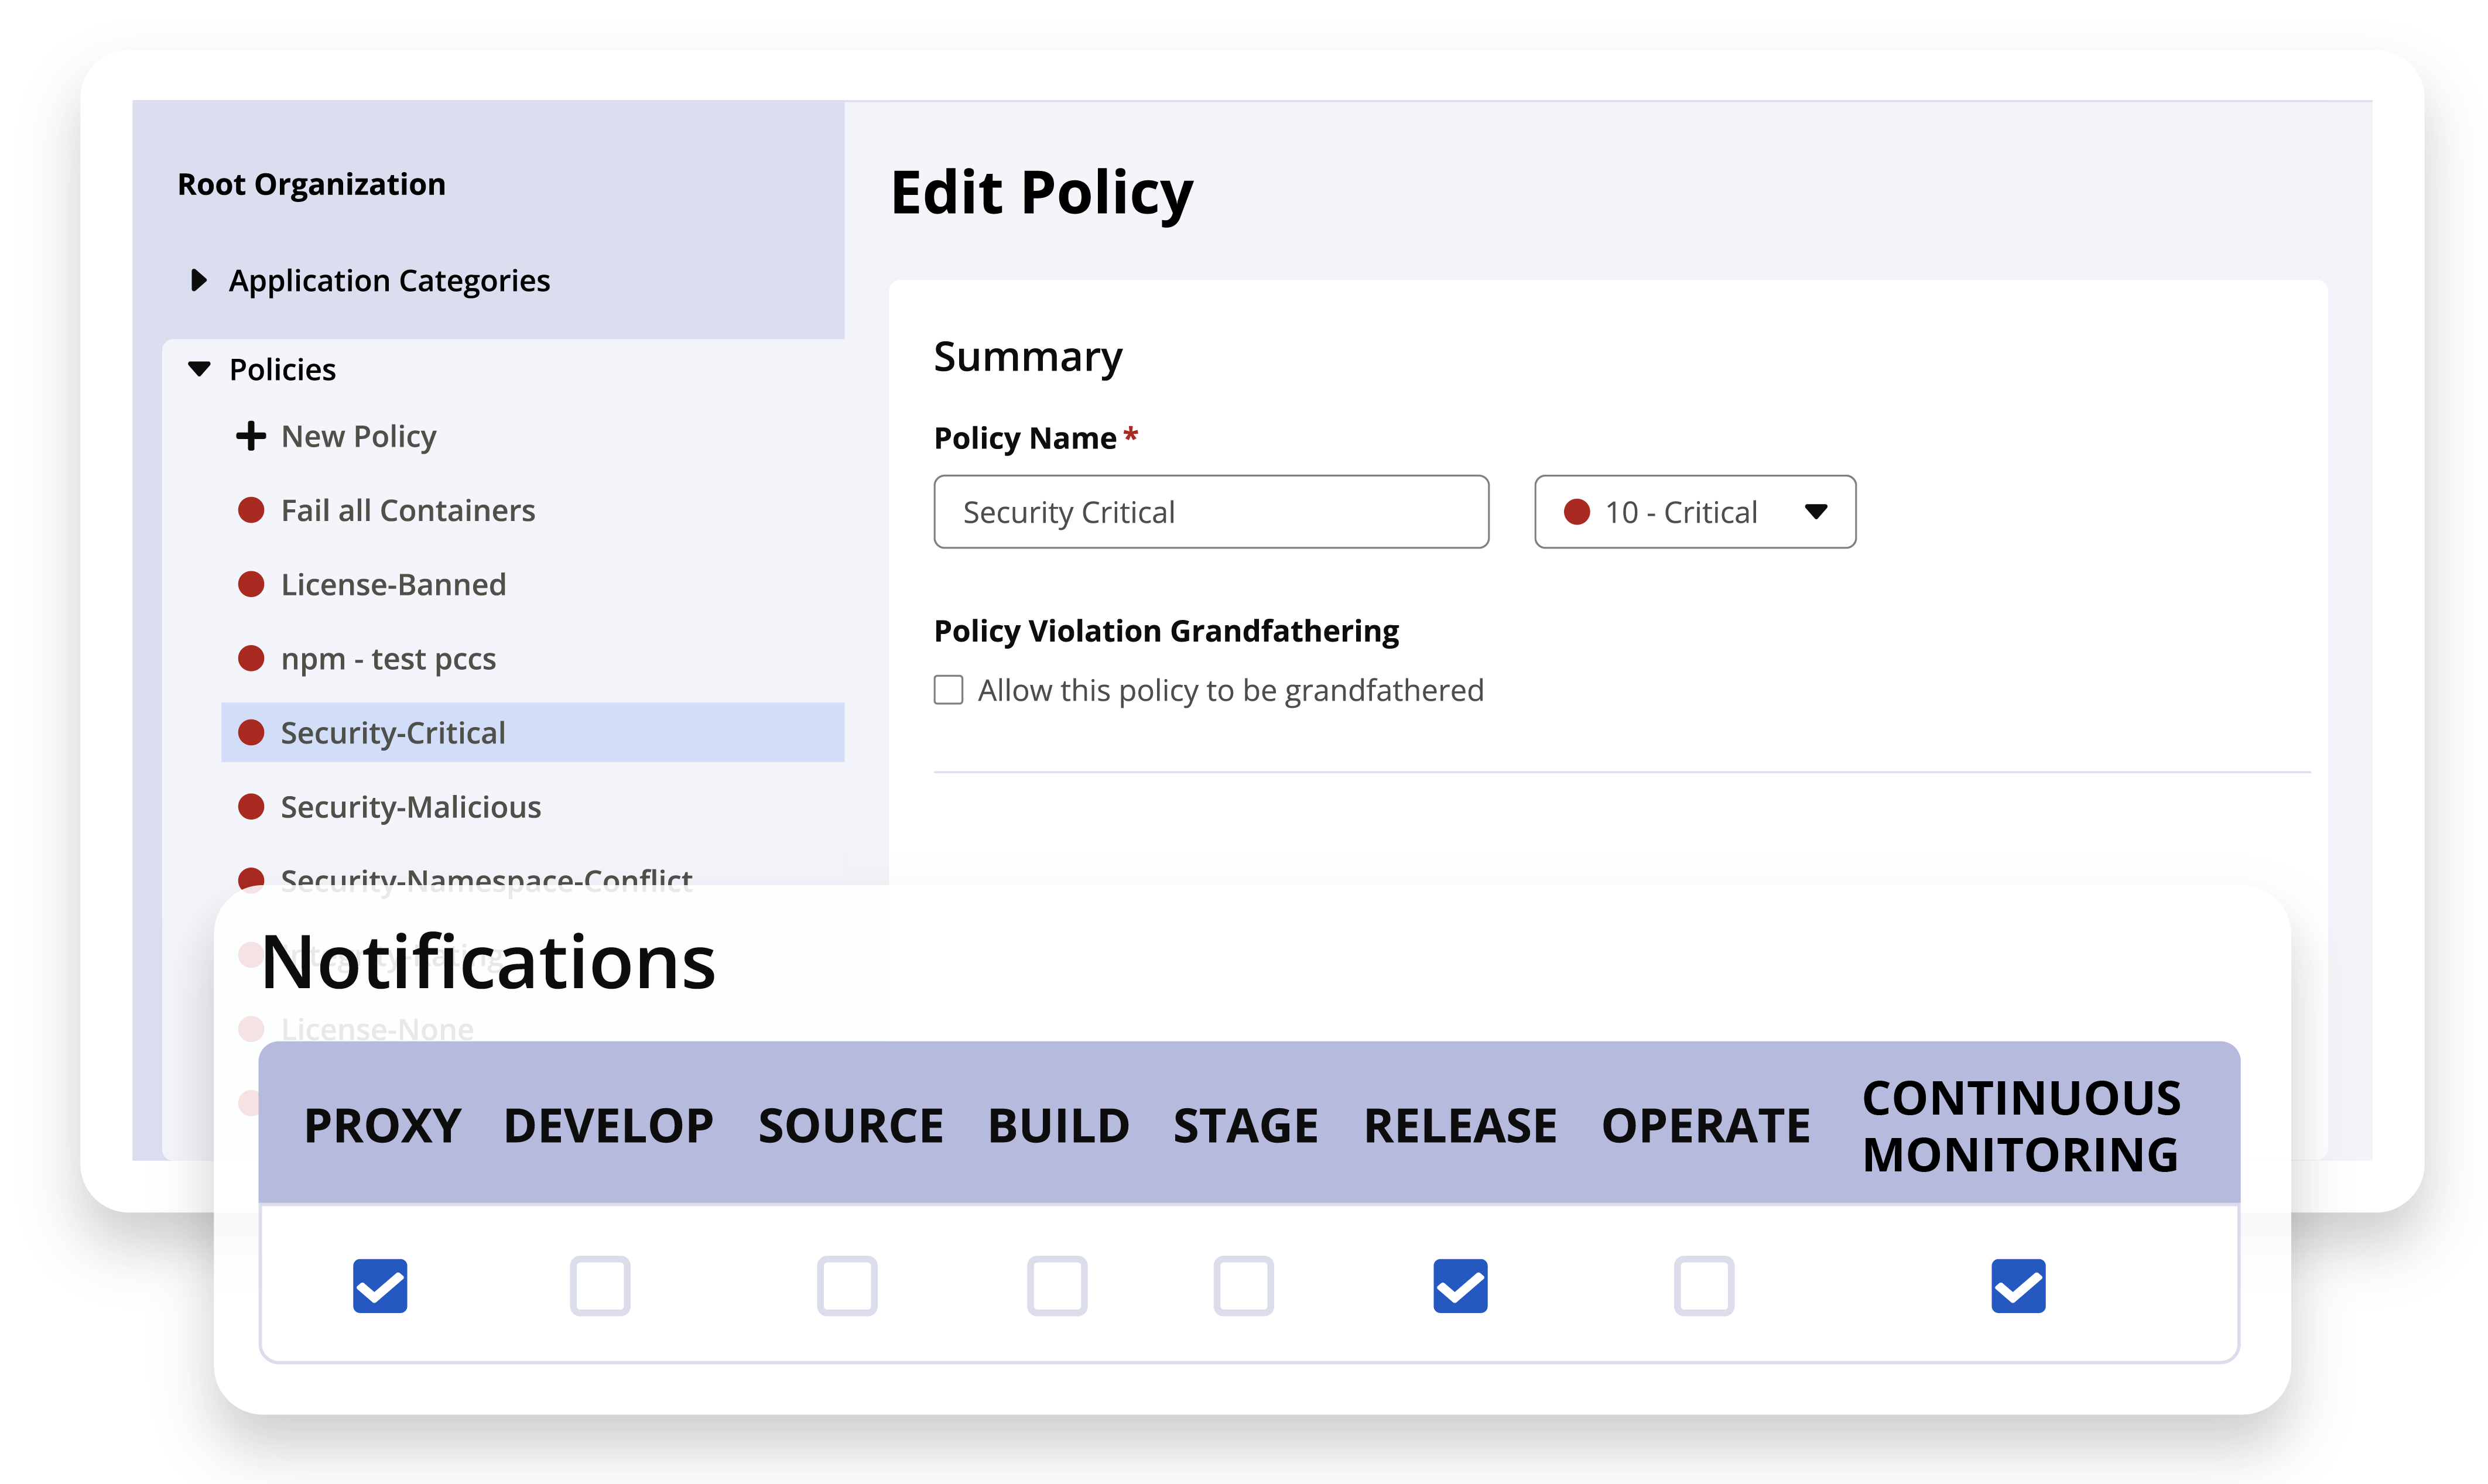Screen dimensions: 2488x1484
Task: Click the severity dot beside npm - test pccs
Action: (251, 658)
